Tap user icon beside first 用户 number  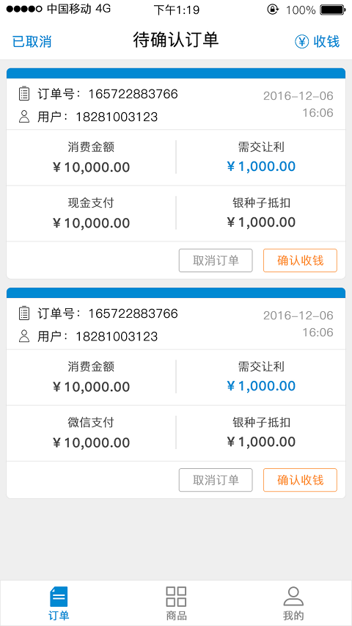(24, 117)
